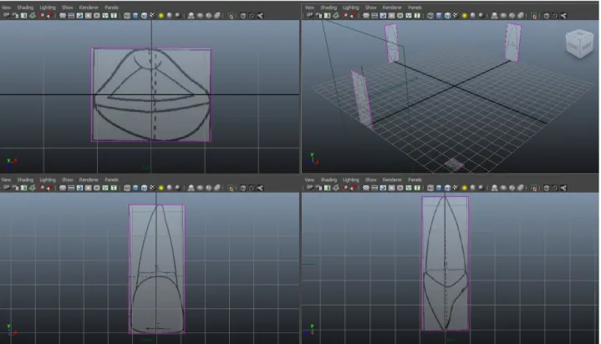Open Show menu in front view panel
The image size is (601, 344).
click(x=68, y=180)
